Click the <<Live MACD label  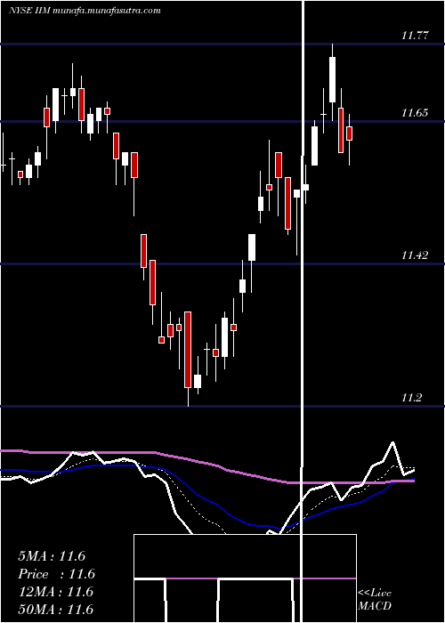pos(375,600)
